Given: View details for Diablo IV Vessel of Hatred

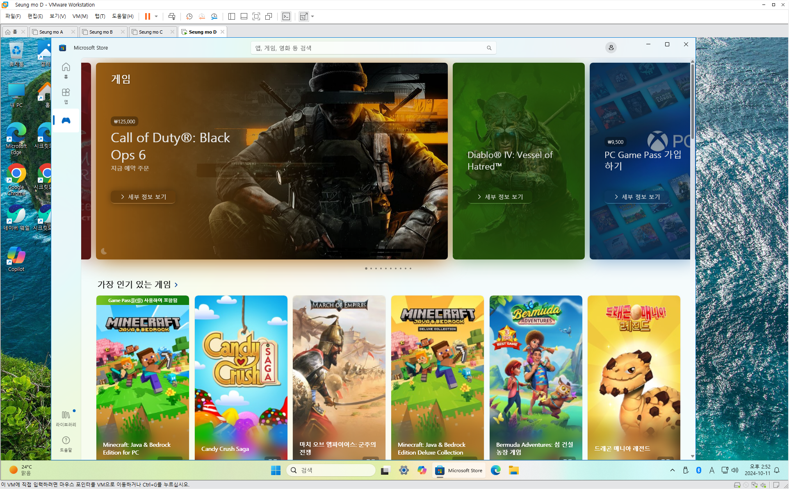Looking at the screenshot, I should [500, 197].
